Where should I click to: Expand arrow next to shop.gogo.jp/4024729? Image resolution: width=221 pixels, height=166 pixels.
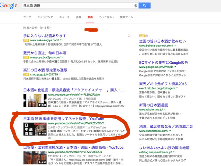pos(60,74)
